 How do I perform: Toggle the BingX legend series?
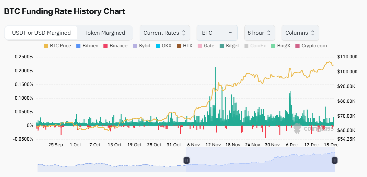[x=280, y=46]
